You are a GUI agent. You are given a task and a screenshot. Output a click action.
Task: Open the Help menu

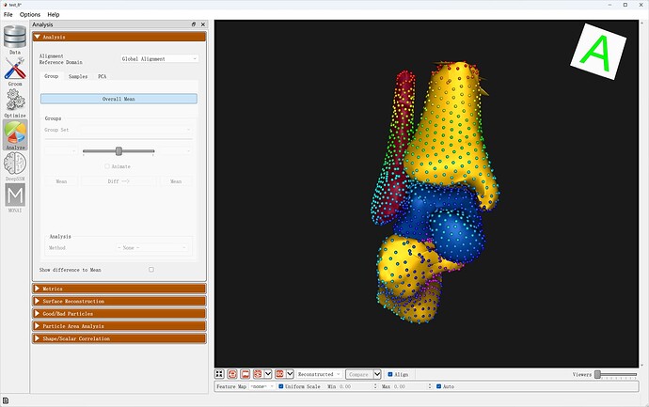(54, 14)
